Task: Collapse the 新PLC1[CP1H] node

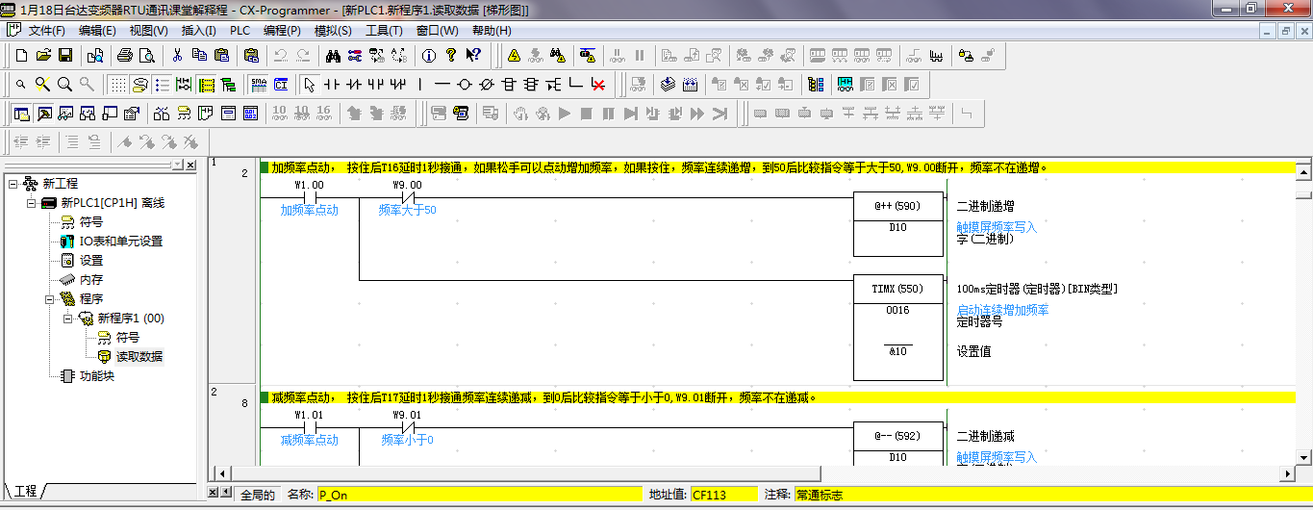Action: 31,203
